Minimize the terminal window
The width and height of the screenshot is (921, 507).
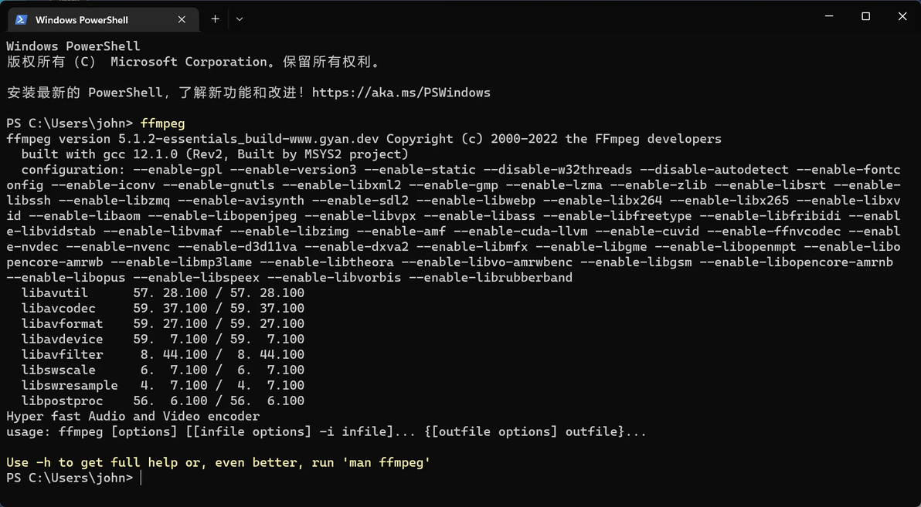click(829, 16)
